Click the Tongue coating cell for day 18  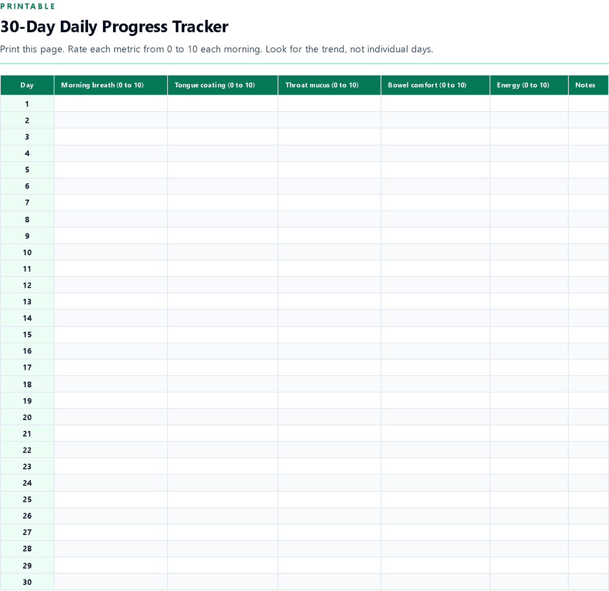[x=223, y=384]
